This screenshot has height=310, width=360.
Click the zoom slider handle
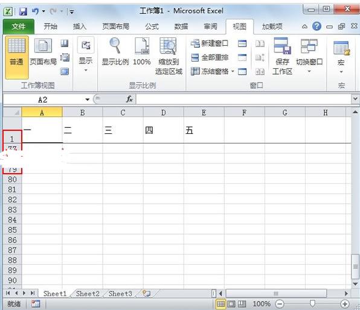[x=312, y=303]
